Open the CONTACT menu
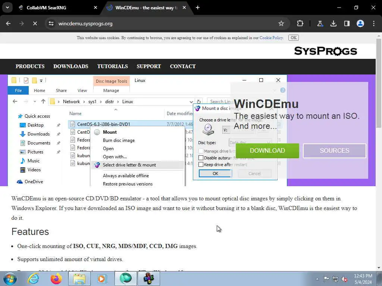 183,66
